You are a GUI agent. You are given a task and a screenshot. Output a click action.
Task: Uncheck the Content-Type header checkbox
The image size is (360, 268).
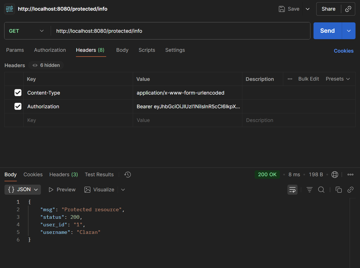coord(18,93)
